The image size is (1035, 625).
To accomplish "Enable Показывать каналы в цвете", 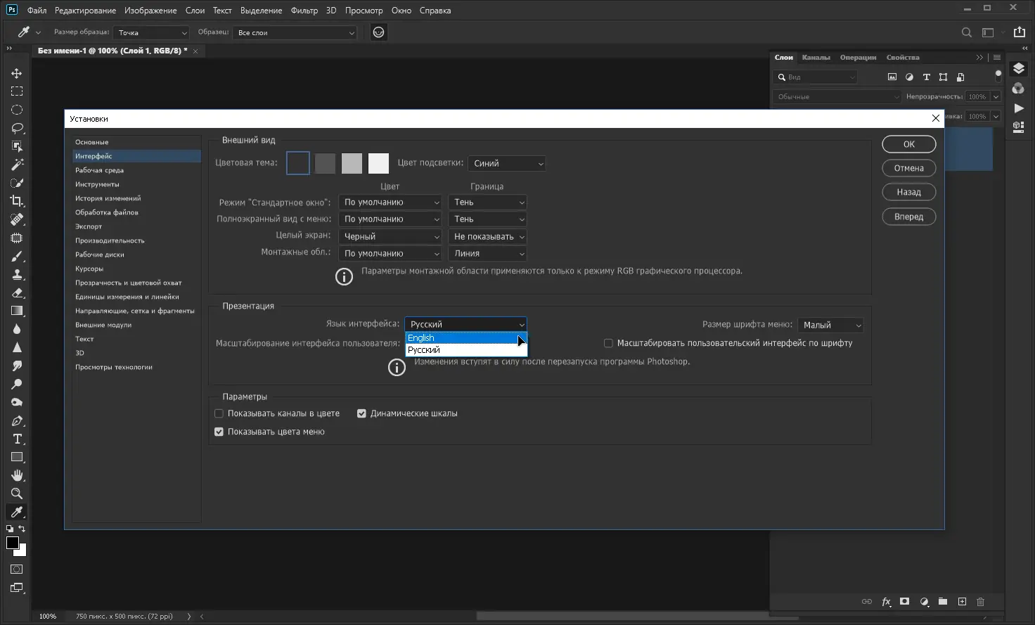I will coord(219,413).
